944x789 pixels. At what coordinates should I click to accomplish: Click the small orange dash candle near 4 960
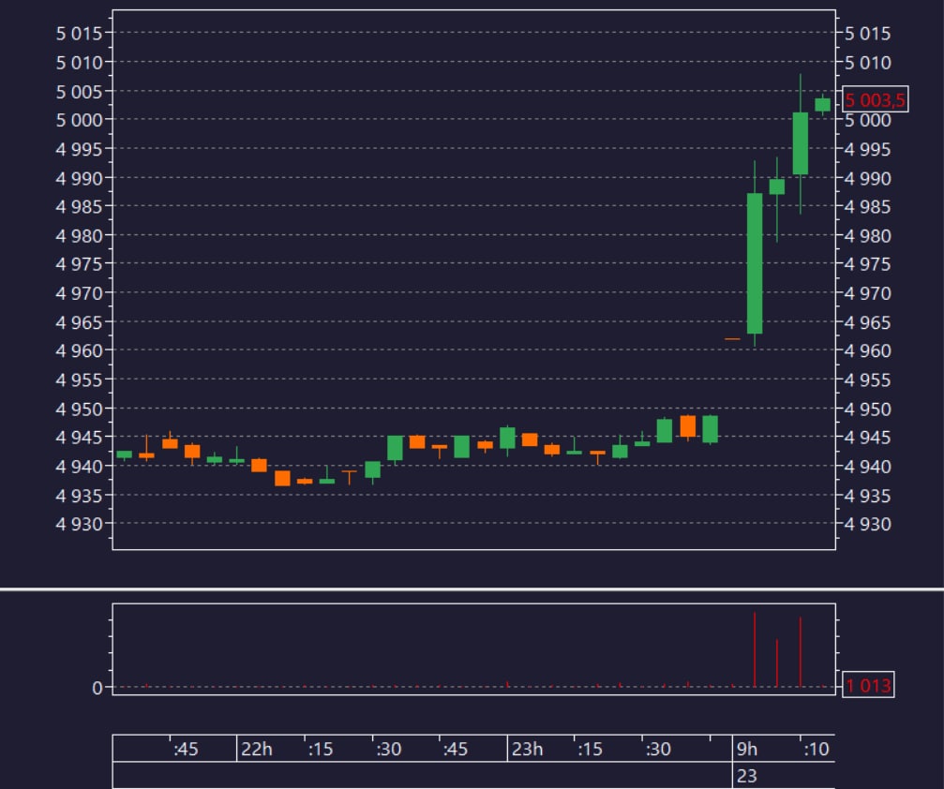(x=732, y=339)
